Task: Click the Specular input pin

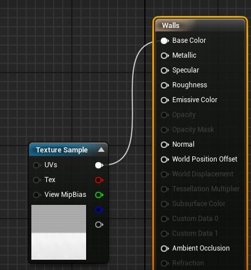Action: (x=165, y=70)
